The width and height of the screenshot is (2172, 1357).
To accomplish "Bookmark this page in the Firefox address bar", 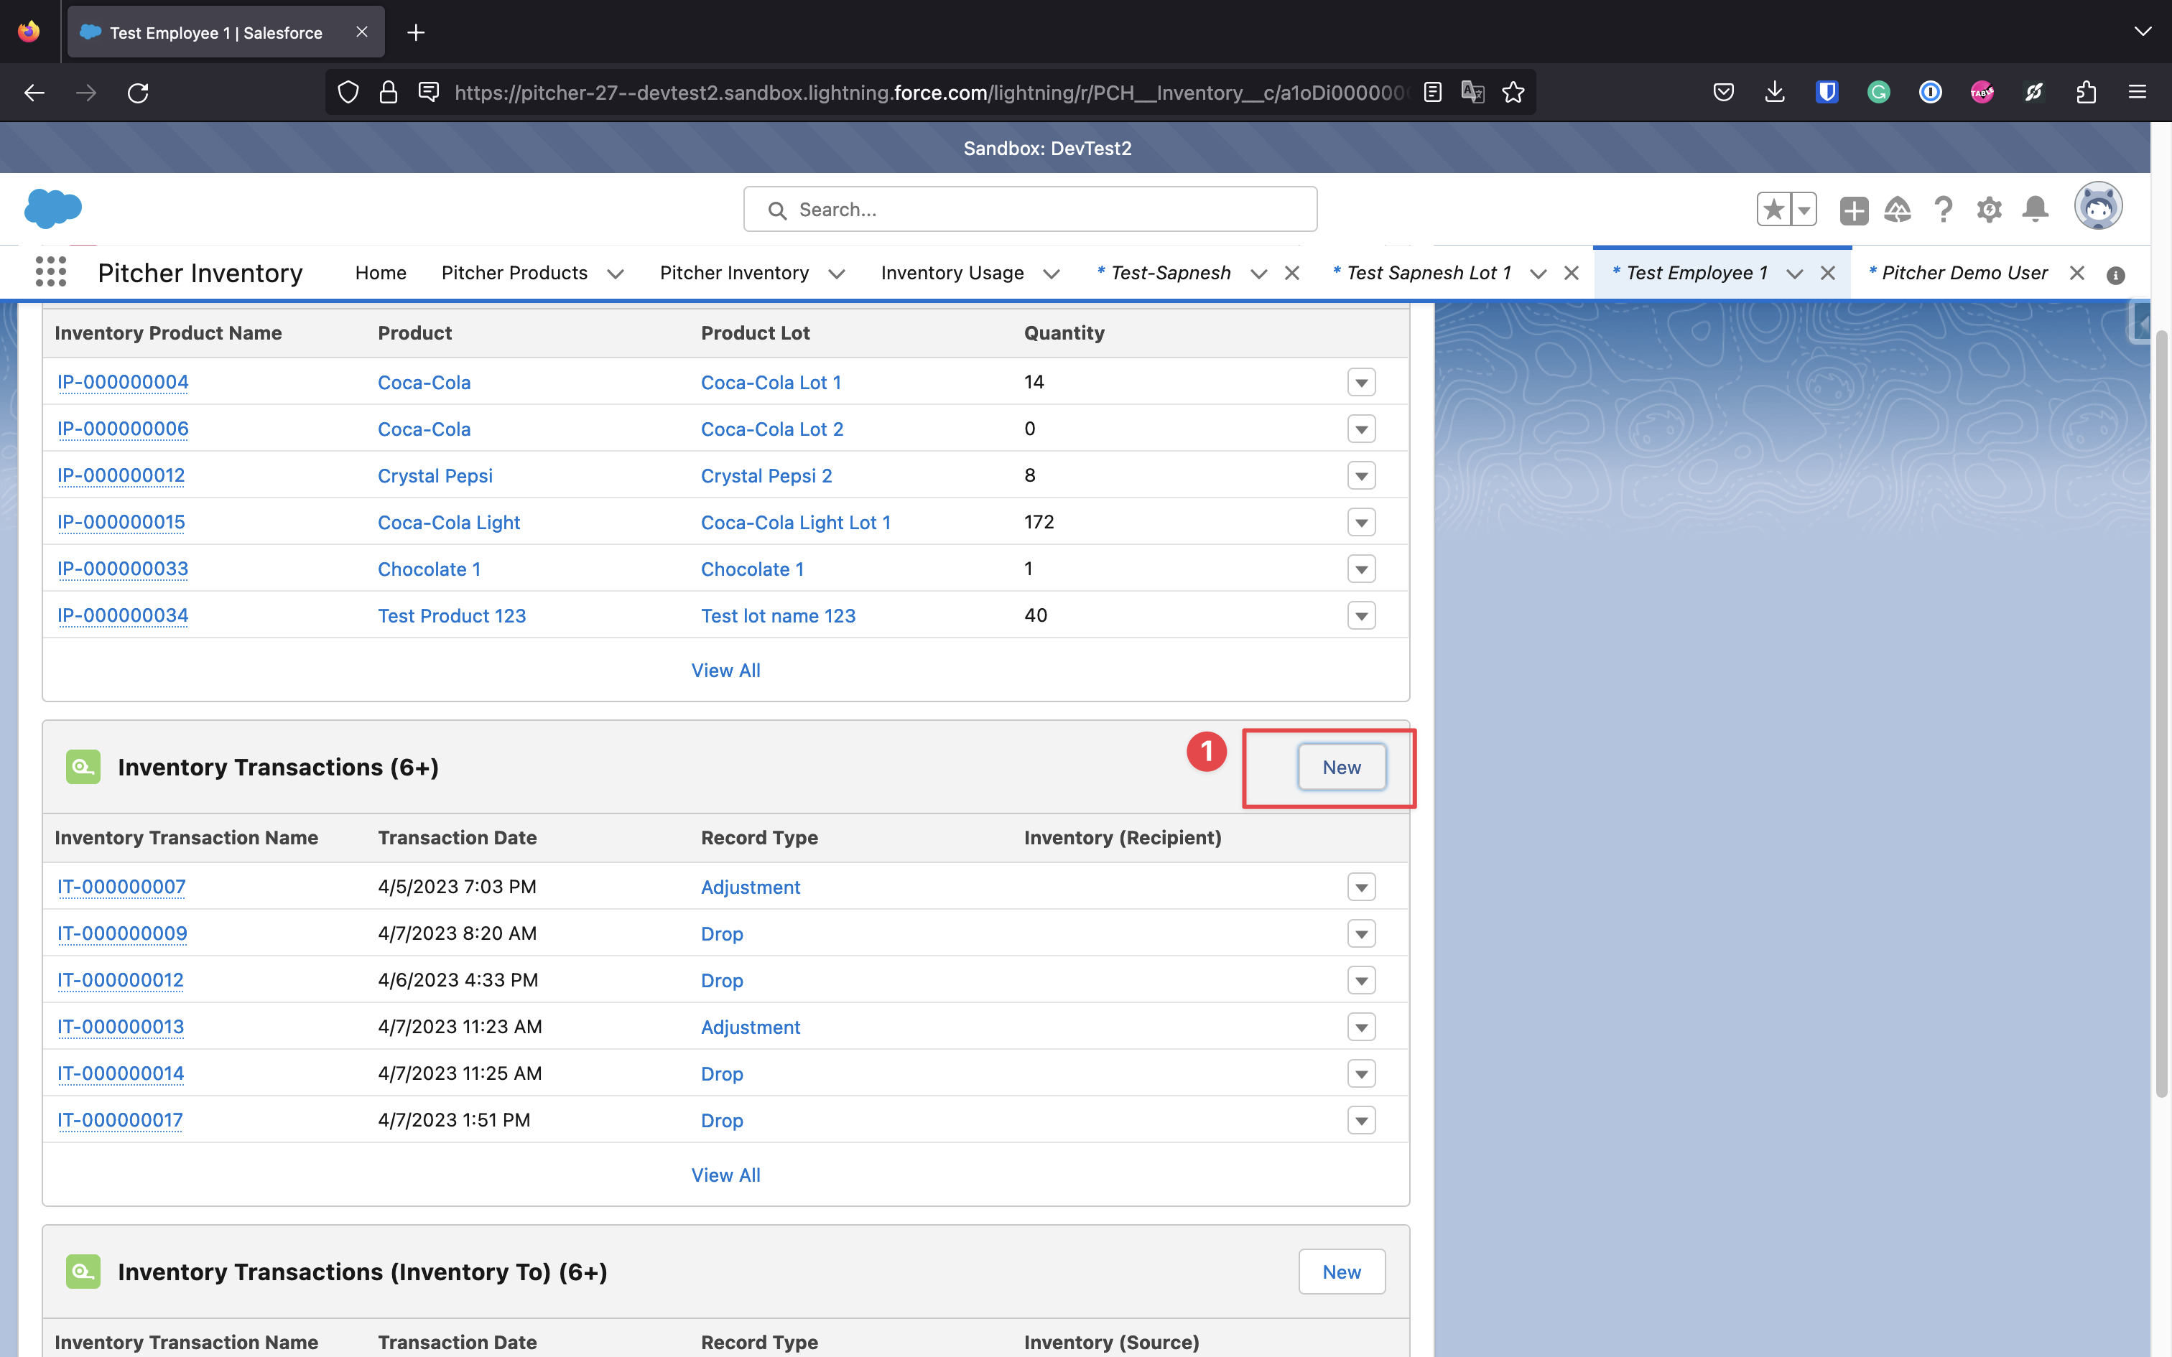I will (1513, 93).
